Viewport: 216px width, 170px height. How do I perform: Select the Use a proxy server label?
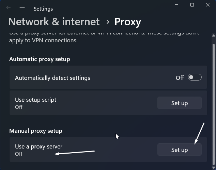coord(38,146)
